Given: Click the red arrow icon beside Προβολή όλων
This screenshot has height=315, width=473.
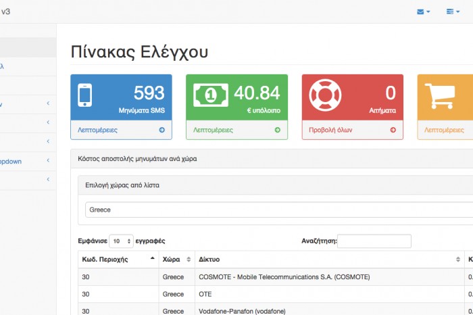Looking at the screenshot, I should (393, 130).
